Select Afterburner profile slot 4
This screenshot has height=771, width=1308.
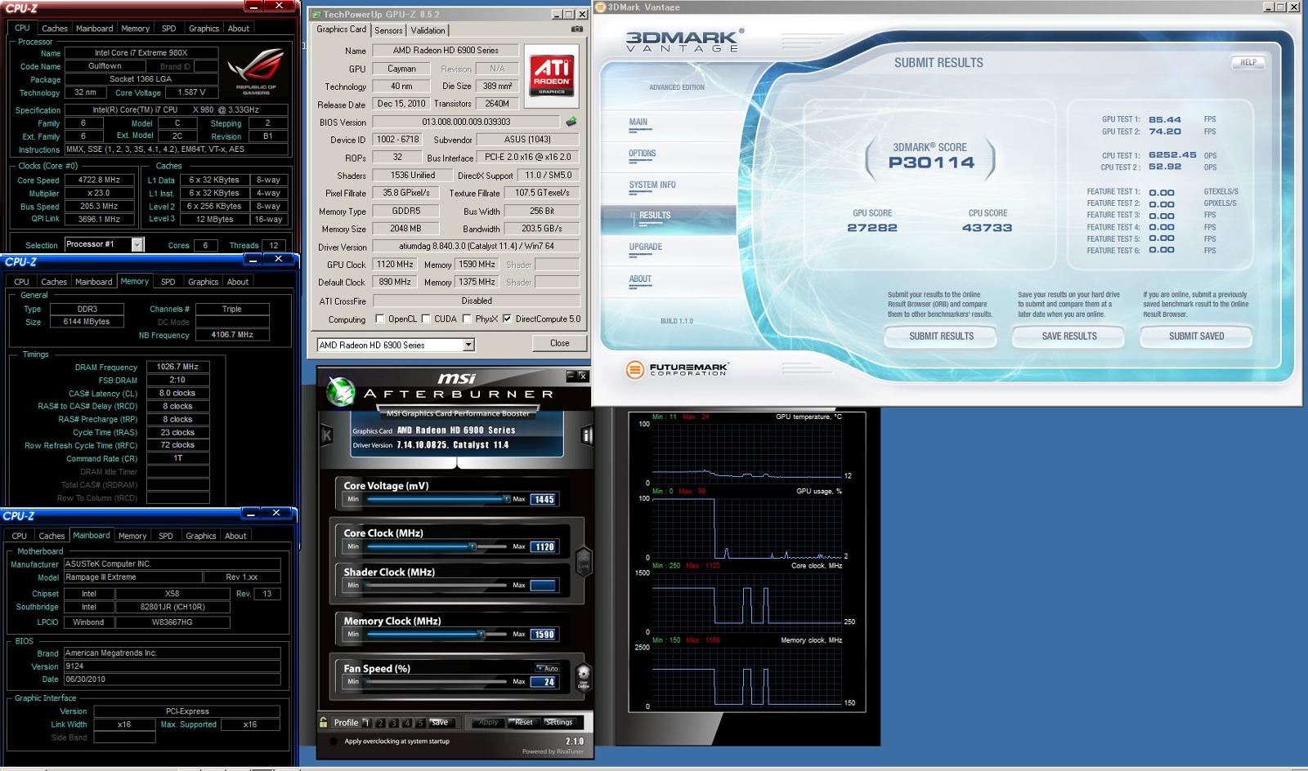[x=407, y=723]
